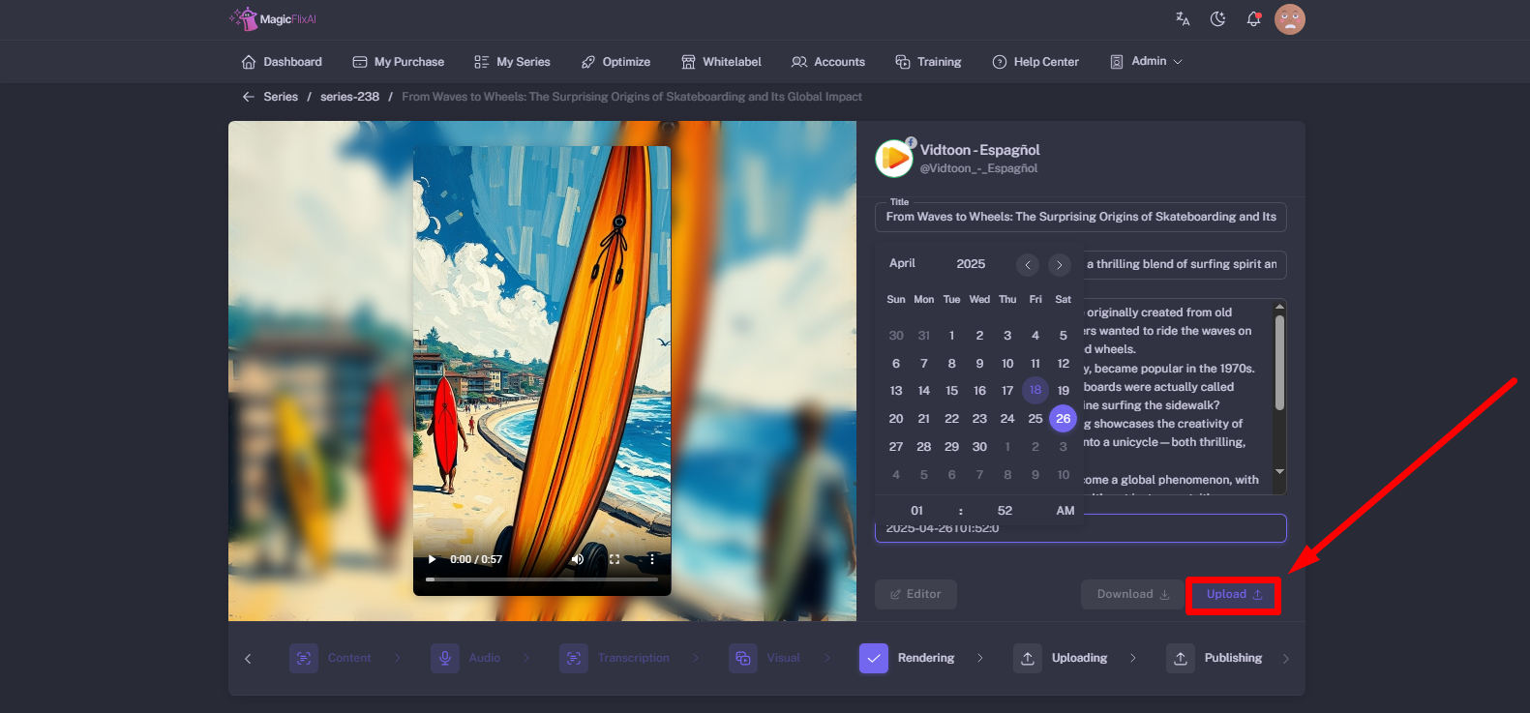Image resolution: width=1530 pixels, height=713 pixels.
Task: Toggle AM/PM in the time picker
Action: (x=1065, y=511)
